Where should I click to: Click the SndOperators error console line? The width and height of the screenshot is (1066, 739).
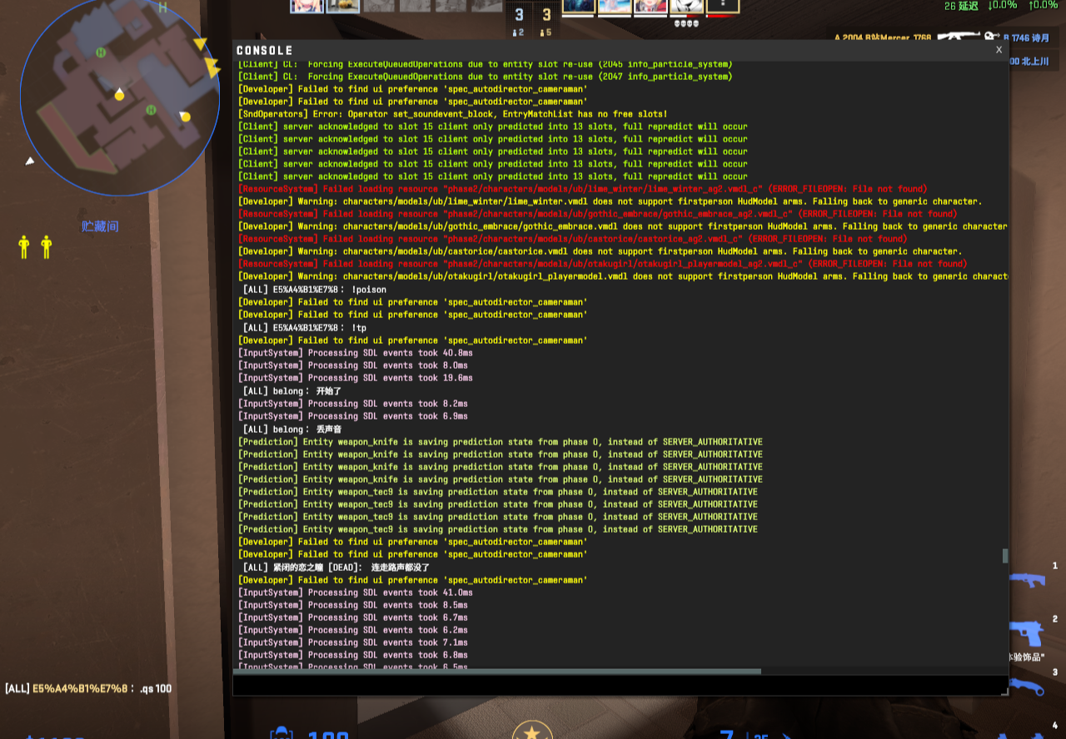point(452,114)
